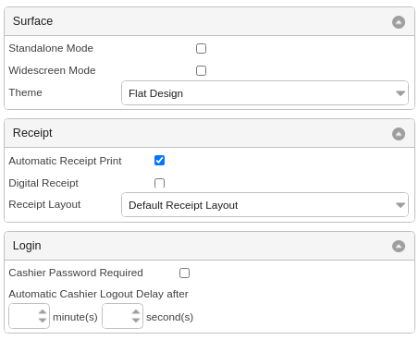Click the second(s) label
Screen dimensions: 419x340
(x=169, y=317)
